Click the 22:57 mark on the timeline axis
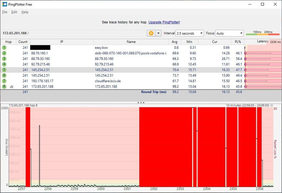The width and height of the screenshot is (282, 193). (21, 189)
